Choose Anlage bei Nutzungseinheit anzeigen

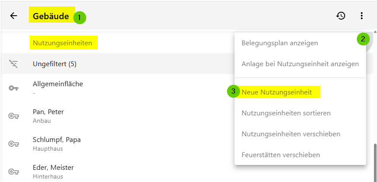[300, 64]
